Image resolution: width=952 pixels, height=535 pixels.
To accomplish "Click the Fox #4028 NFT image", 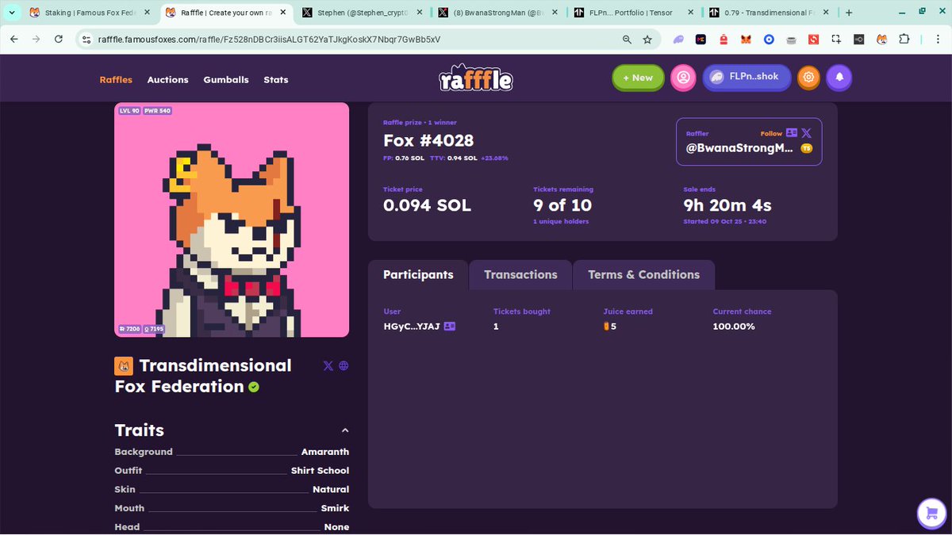I will tap(232, 220).
